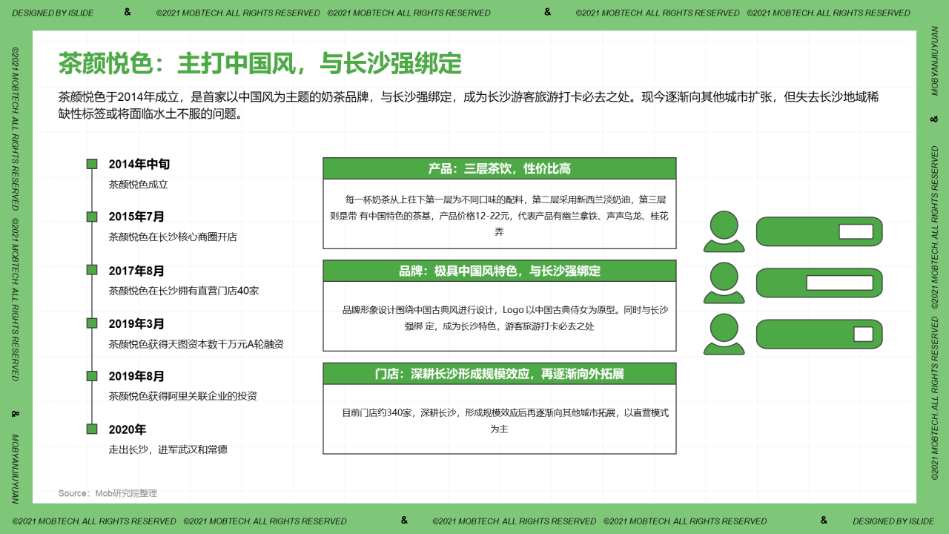This screenshot has width=949, height=534.
Task: Click the timeline heading 2017年8月
Action: (136, 271)
